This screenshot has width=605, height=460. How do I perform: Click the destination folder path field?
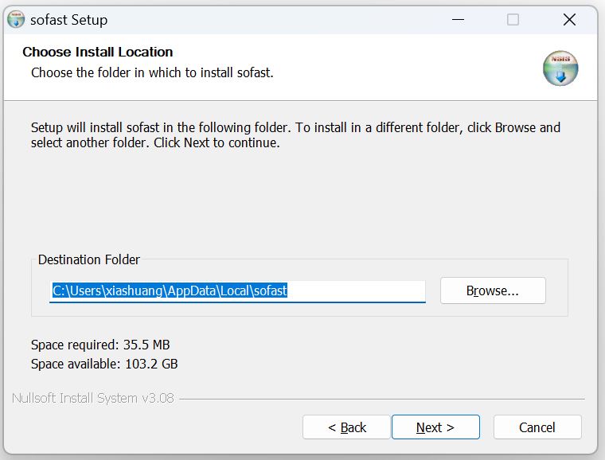pyautogui.click(x=237, y=291)
